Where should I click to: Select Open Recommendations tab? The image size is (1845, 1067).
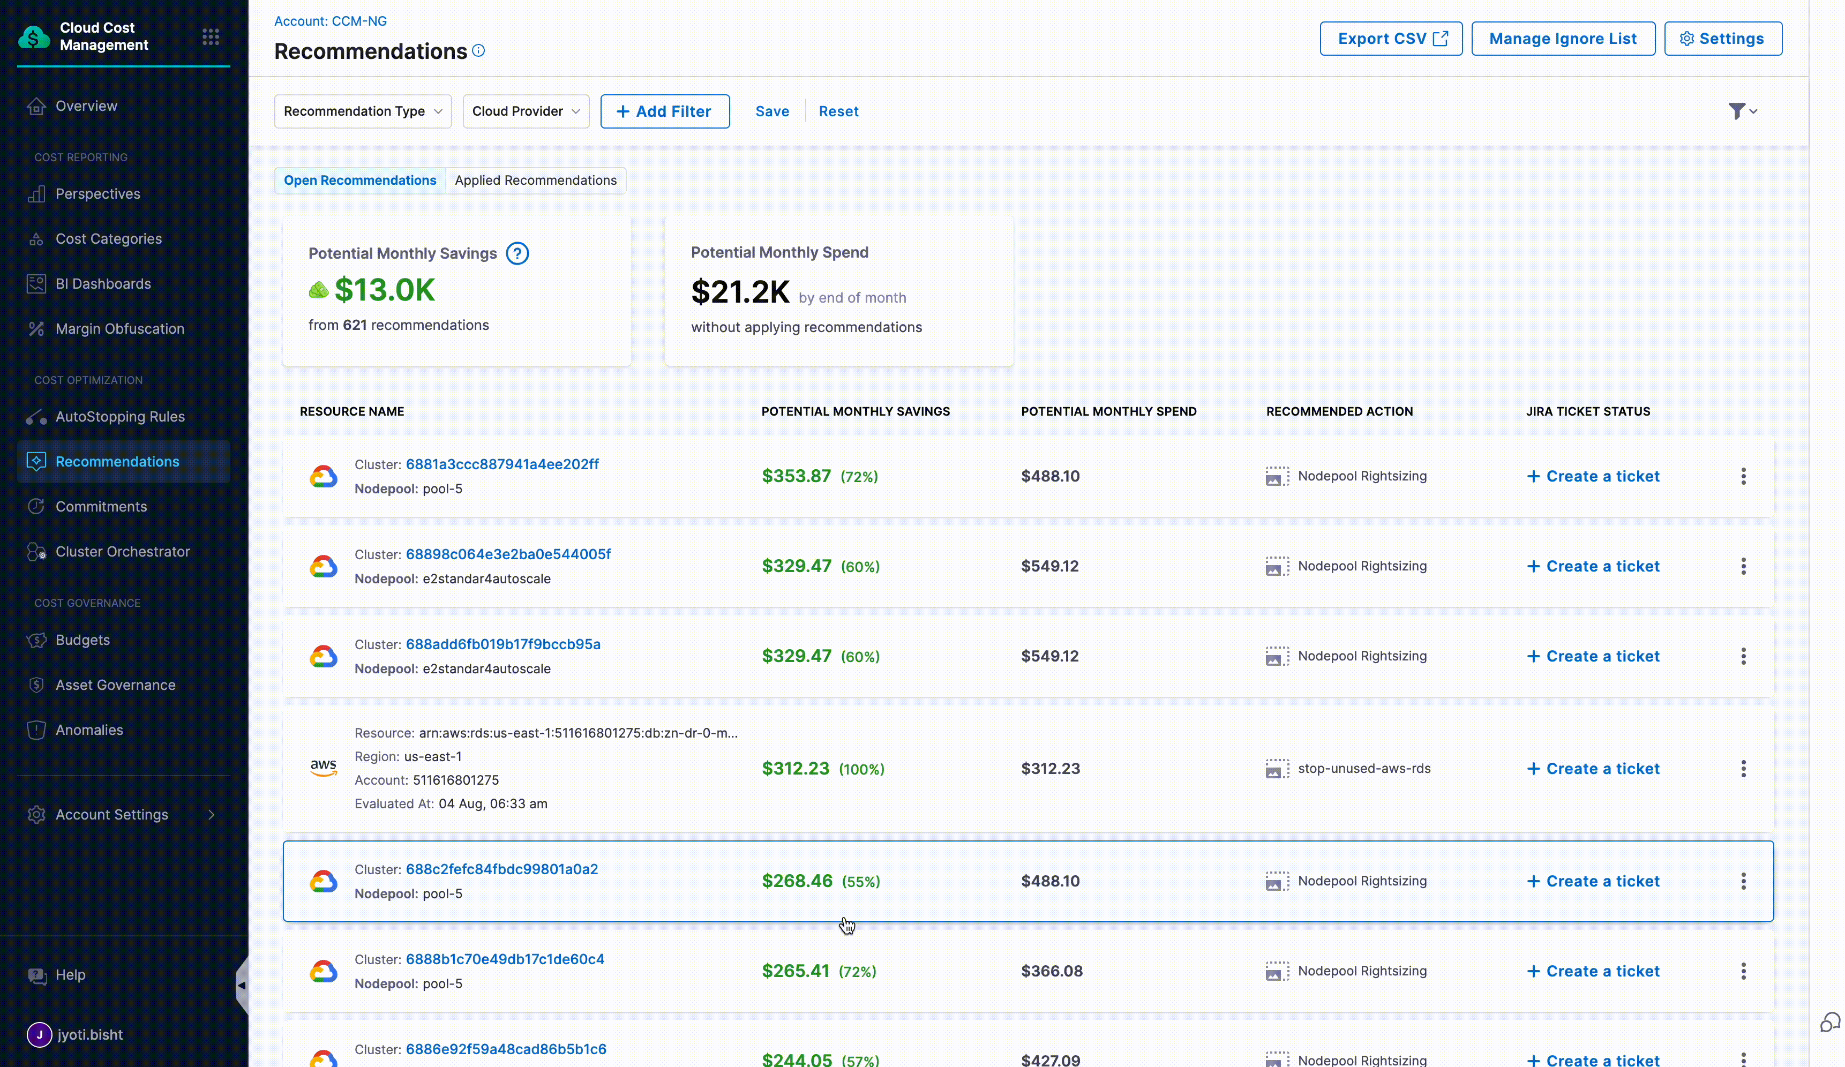[x=359, y=181]
